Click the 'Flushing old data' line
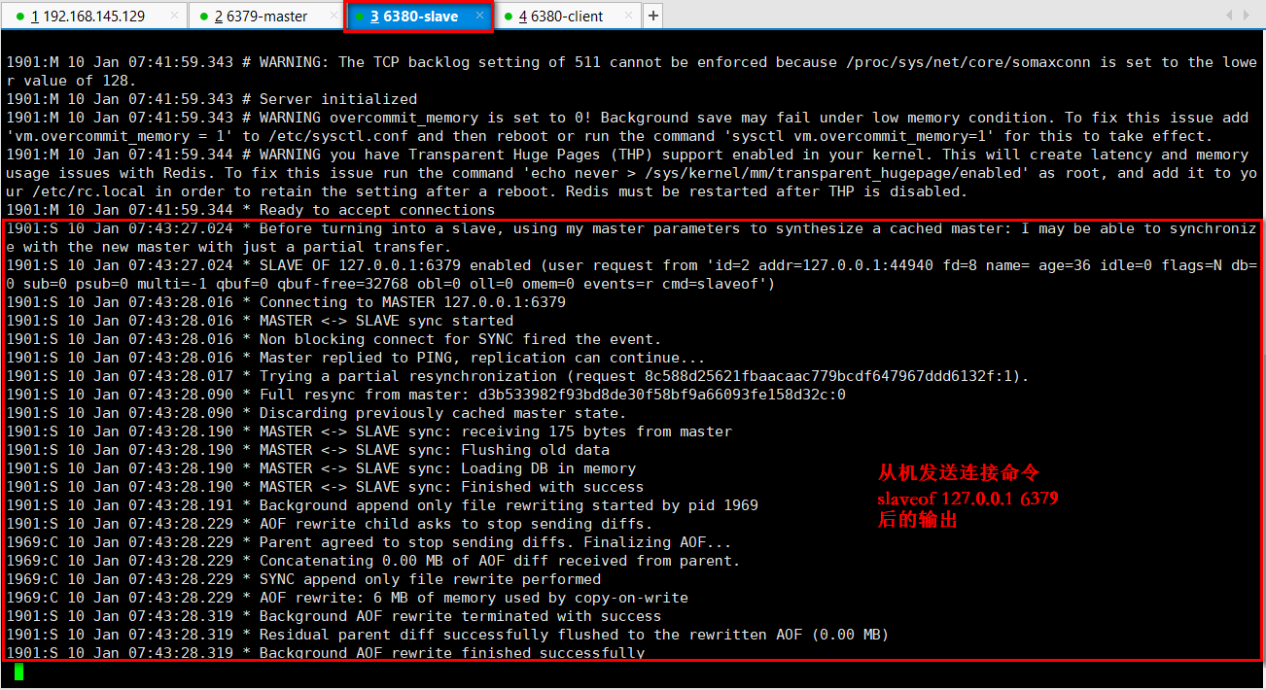The height and width of the screenshot is (690, 1266). point(308,450)
